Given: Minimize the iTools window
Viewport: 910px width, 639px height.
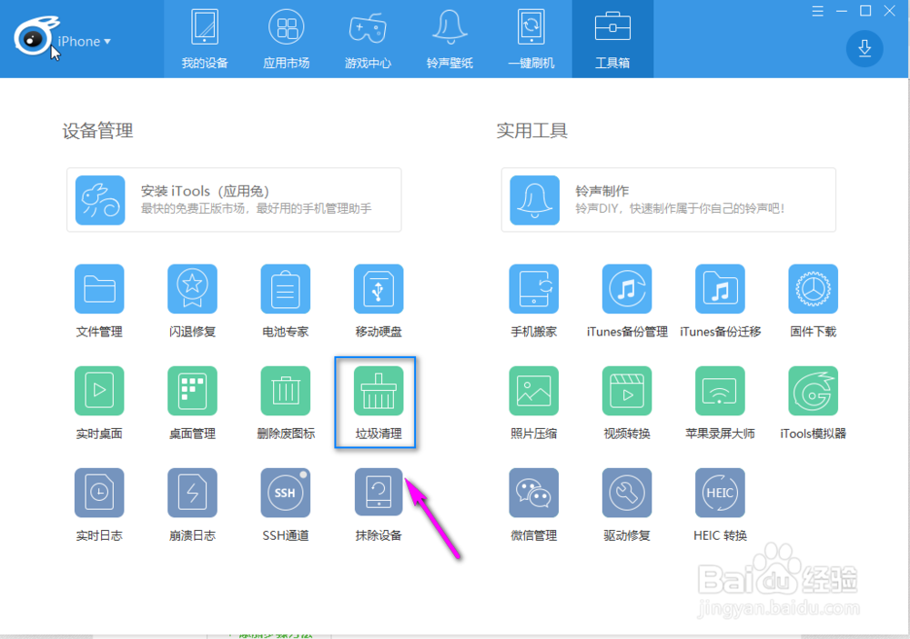Looking at the screenshot, I should 842,11.
